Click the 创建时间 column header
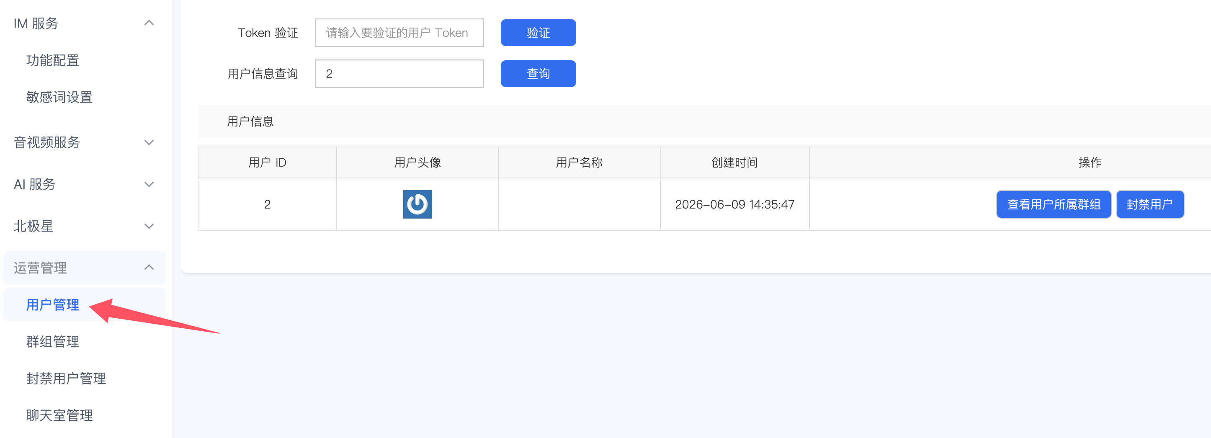The width and height of the screenshot is (1211, 438). click(735, 162)
